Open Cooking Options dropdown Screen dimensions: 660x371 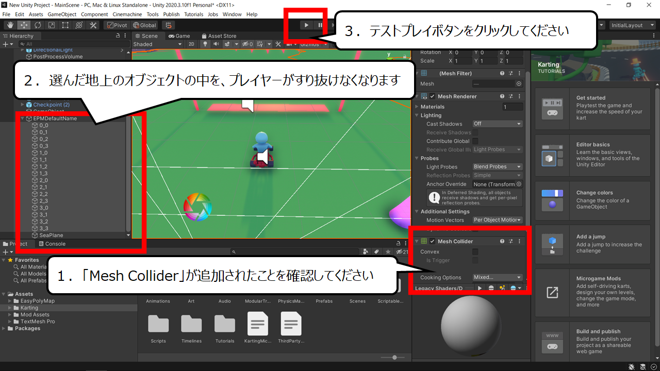(498, 277)
